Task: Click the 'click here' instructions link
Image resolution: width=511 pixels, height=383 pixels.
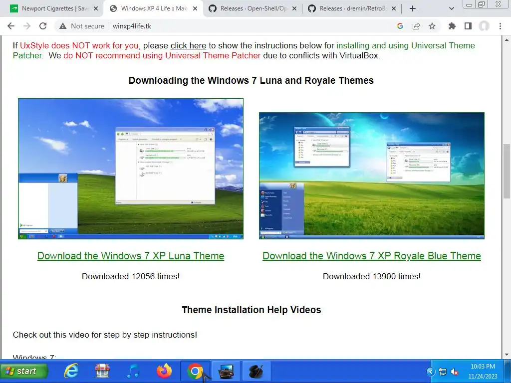Action: pyautogui.click(x=188, y=45)
